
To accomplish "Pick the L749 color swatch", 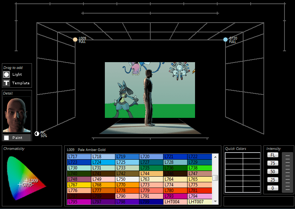I will point(103,179).
